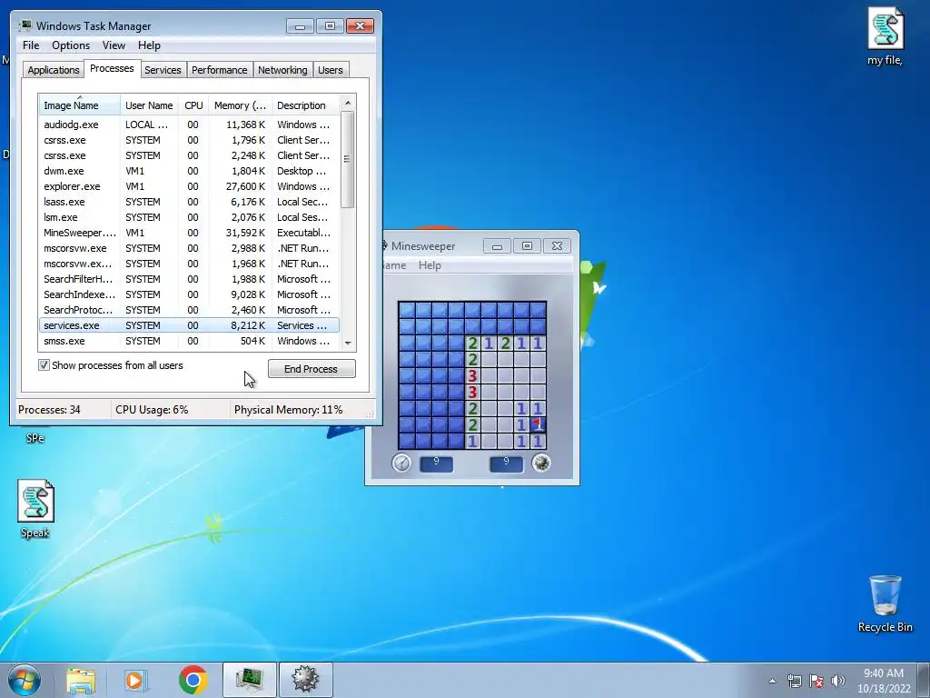Open the Windows Start menu

coord(25,680)
